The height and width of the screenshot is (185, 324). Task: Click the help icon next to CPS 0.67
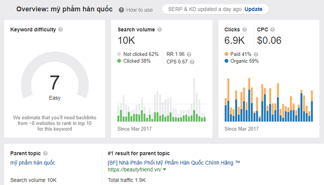coord(192,62)
